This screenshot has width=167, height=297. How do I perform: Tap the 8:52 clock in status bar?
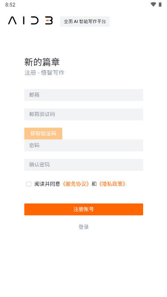click(10, 5)
